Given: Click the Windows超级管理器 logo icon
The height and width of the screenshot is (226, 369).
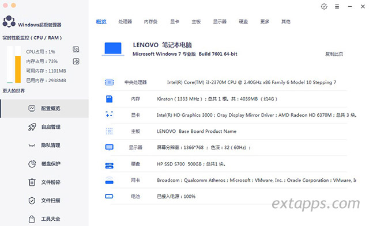Looking at the screenshot, I should 9,22.
